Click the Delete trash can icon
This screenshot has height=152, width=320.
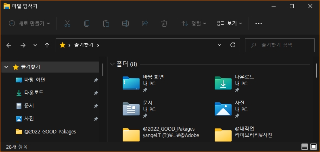[164, 23]
